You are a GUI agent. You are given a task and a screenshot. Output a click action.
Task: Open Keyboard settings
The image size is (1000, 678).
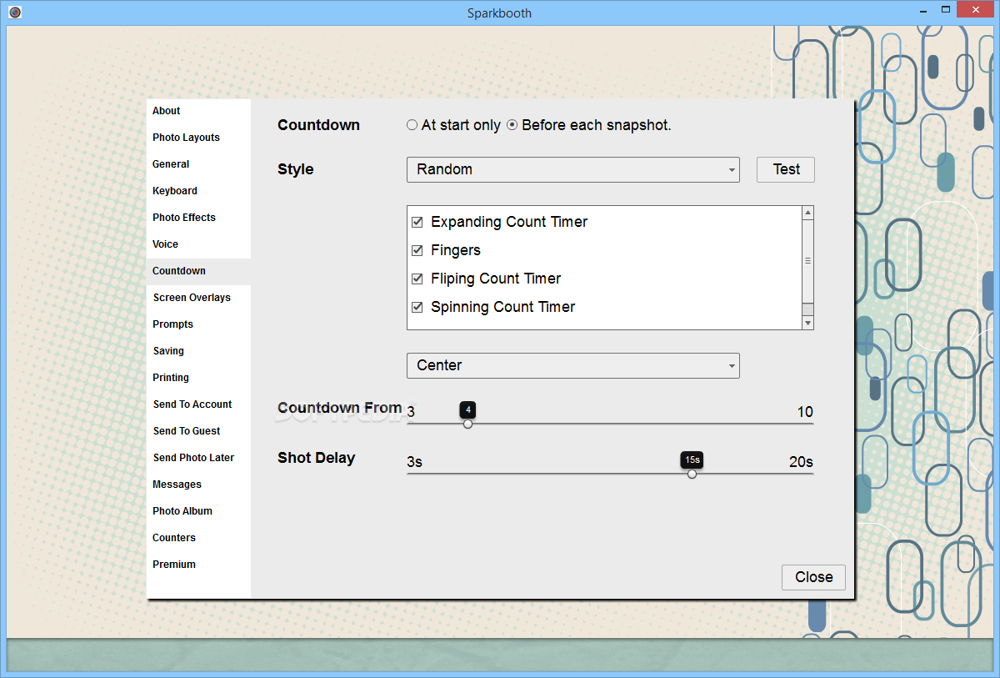(x=198, y=191)
